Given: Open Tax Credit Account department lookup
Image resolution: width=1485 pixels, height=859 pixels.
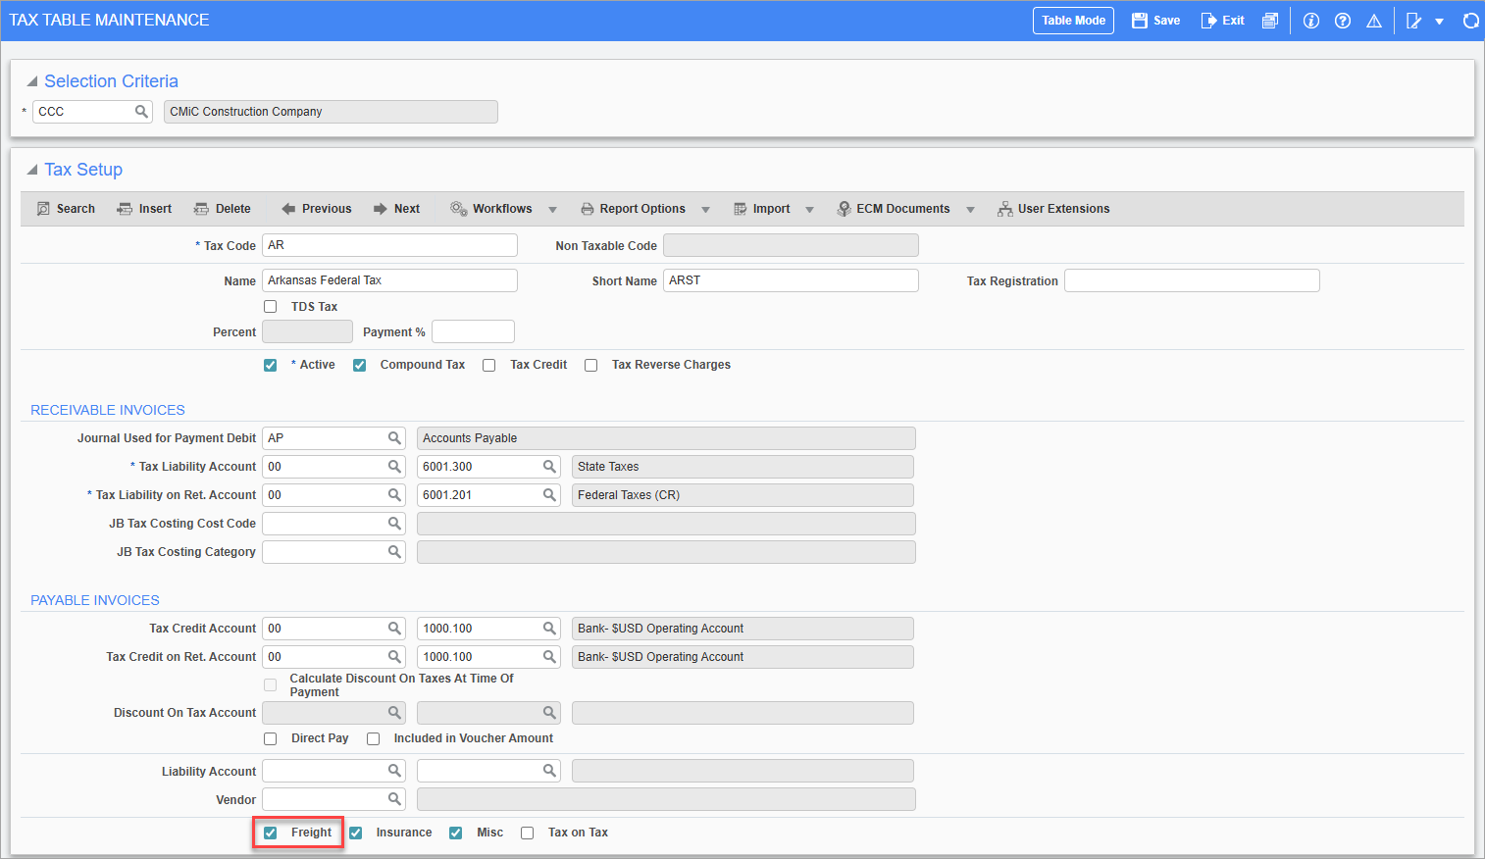Looking at the screenshot, I should 394,629.
